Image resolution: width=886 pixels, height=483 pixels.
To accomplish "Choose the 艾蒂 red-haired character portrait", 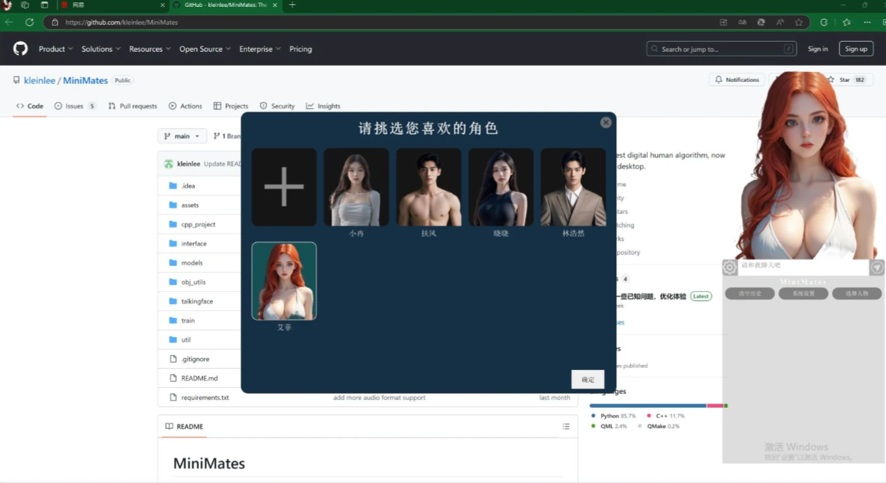I will coord(284,281).
